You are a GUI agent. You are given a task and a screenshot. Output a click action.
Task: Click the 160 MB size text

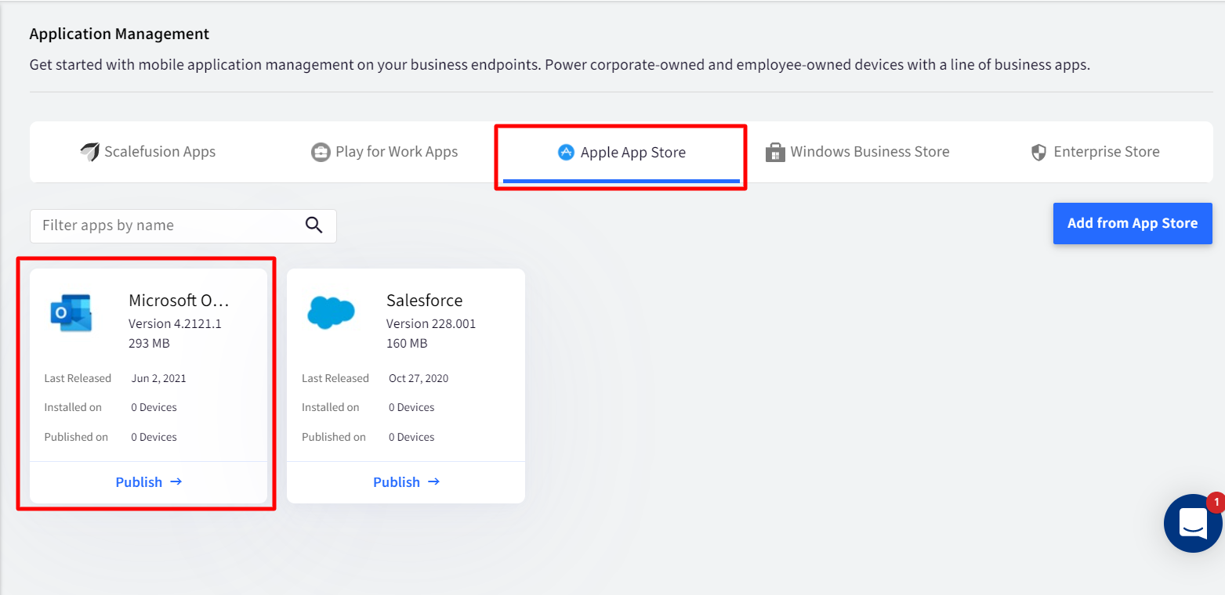pyautogui.click(x=407, y=343)
